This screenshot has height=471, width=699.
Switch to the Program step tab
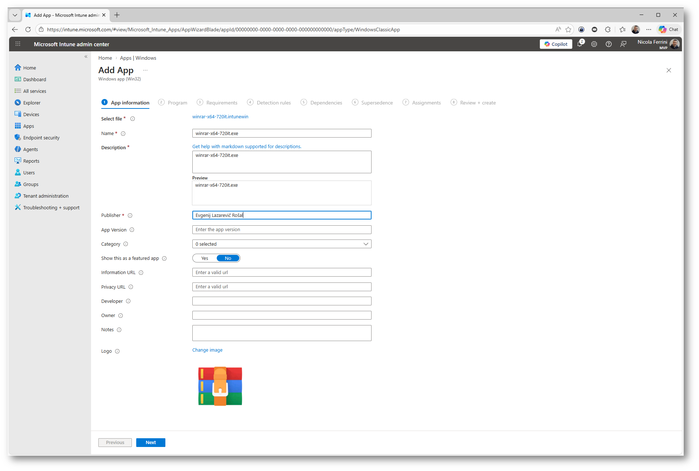177,103
